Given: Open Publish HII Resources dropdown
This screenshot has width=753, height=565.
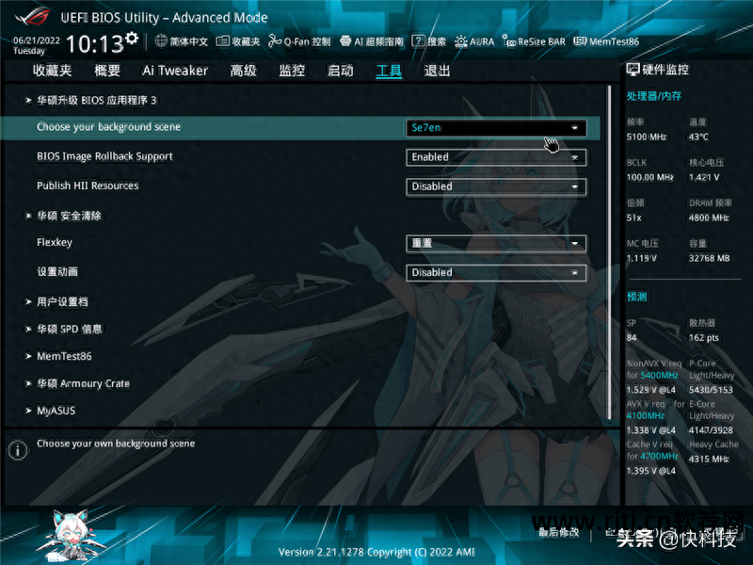Looking at the screenshot, I should [x=496, y=186].
